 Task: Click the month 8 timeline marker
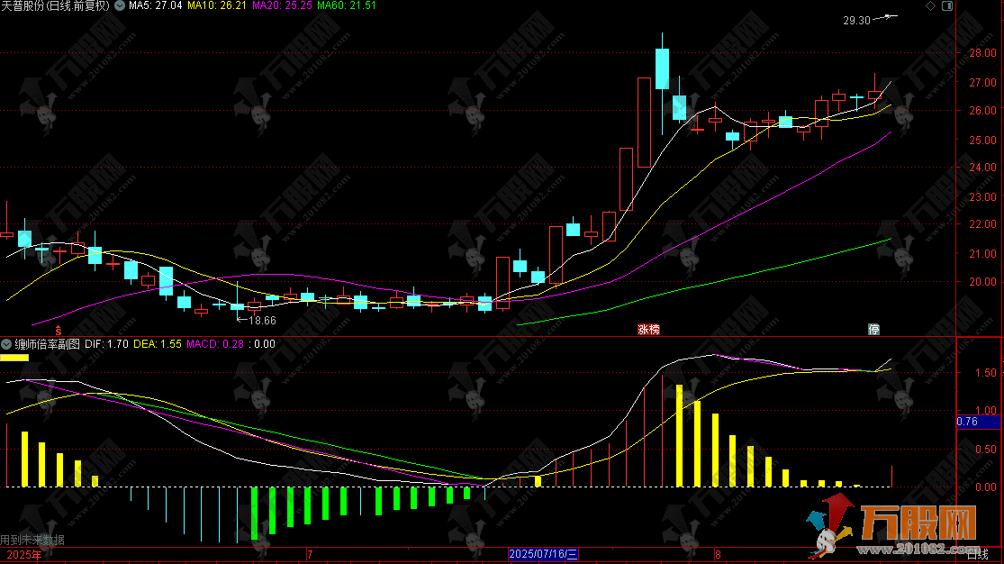[x=718, y=555]
